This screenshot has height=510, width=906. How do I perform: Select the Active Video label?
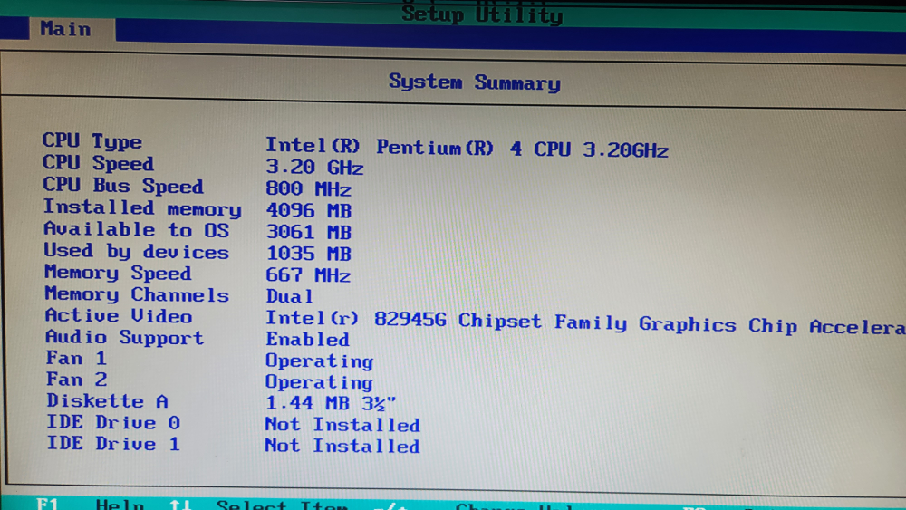(119, 316)
